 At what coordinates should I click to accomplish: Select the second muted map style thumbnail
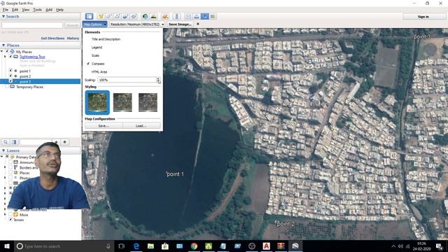[122, 102]
